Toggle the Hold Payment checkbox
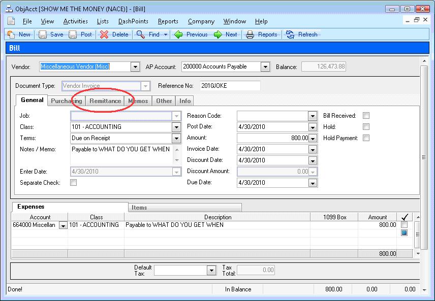 366,138
